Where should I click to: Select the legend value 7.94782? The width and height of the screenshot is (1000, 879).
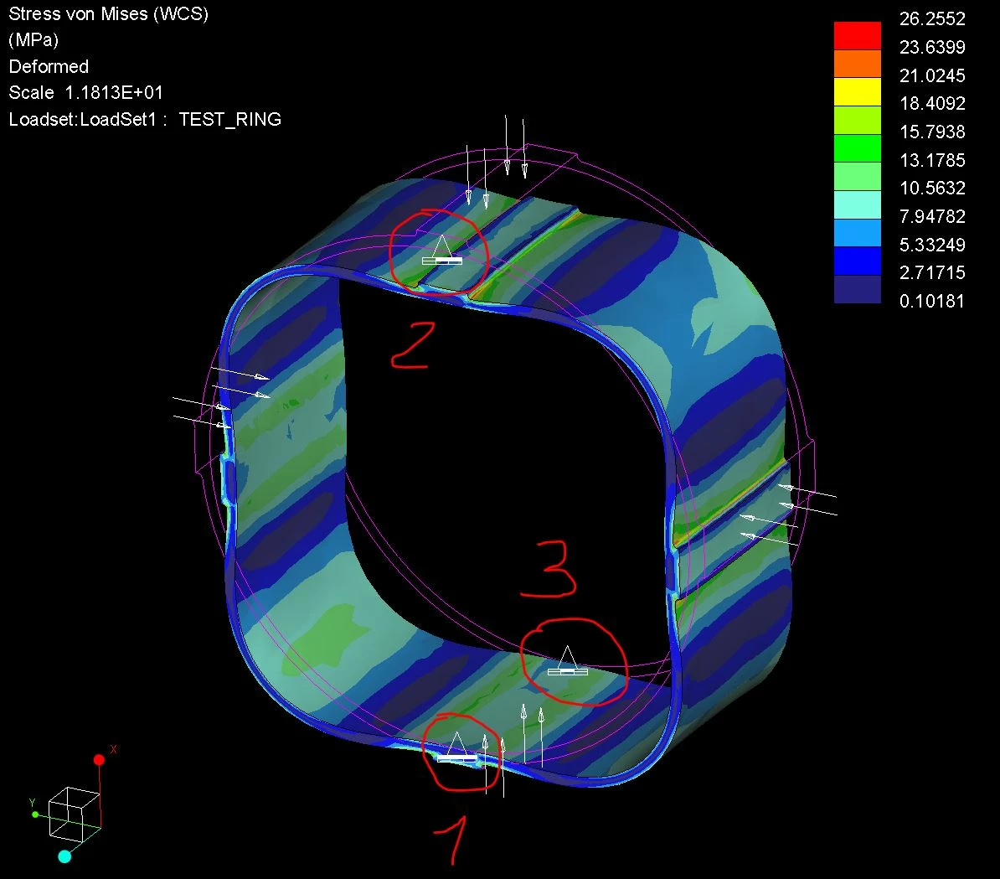coord(932,217)
